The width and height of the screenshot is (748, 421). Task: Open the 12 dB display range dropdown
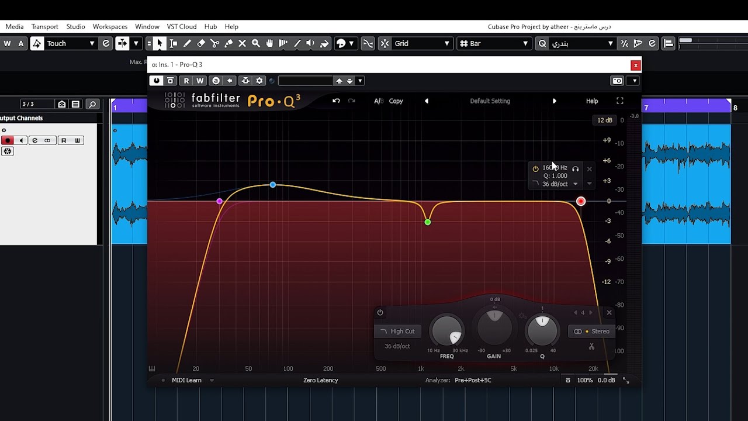click(x=604, y=120)
